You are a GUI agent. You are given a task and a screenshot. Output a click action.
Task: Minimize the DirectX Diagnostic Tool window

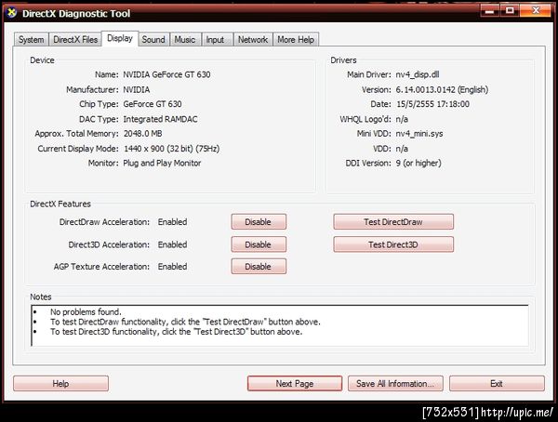tap(490, 10)
